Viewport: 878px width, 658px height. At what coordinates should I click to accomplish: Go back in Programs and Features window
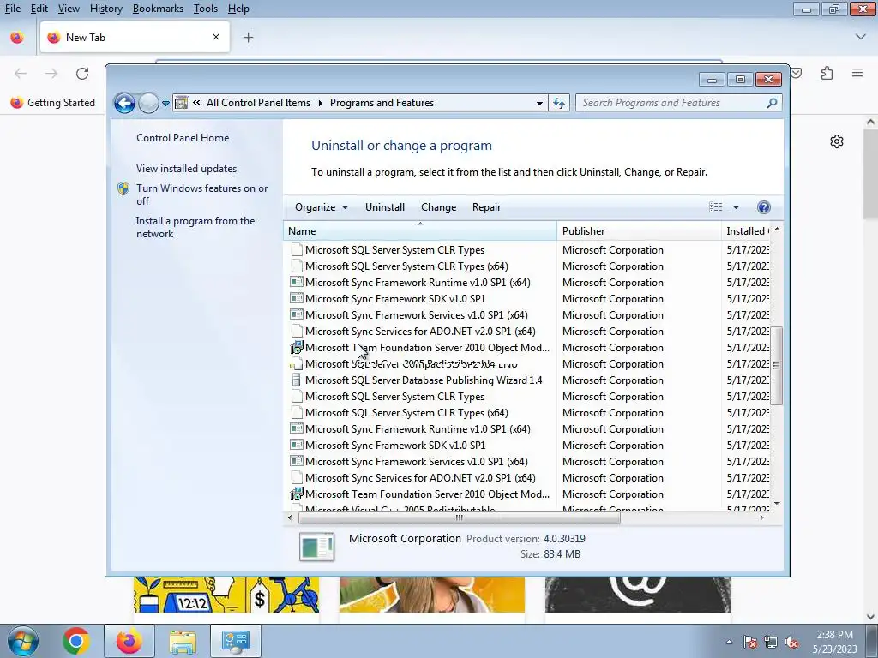pyautogui.click(x=124, y=103)
